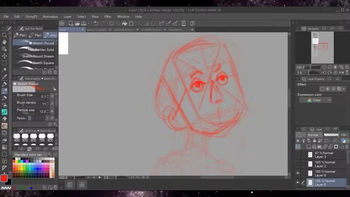Viewport: 350px width, 197px height.
Task: Select the Pen tool in the toolbox
Action: [x=4, y=84]
